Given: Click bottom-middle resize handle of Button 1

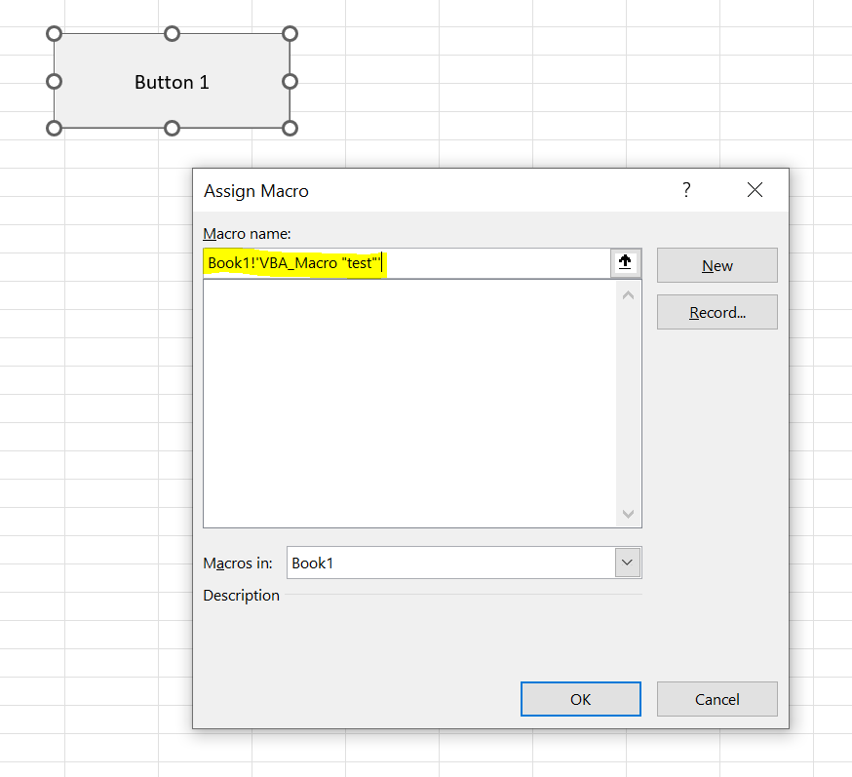Looking at the screenshot, I should click(172, 128).
